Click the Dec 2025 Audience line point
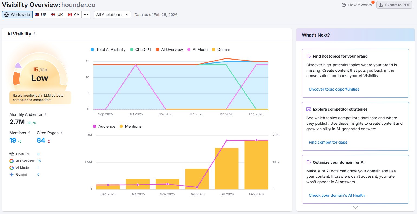Viewport: 417px width, 214px height. pyautogui.click(x=197, y=187)
